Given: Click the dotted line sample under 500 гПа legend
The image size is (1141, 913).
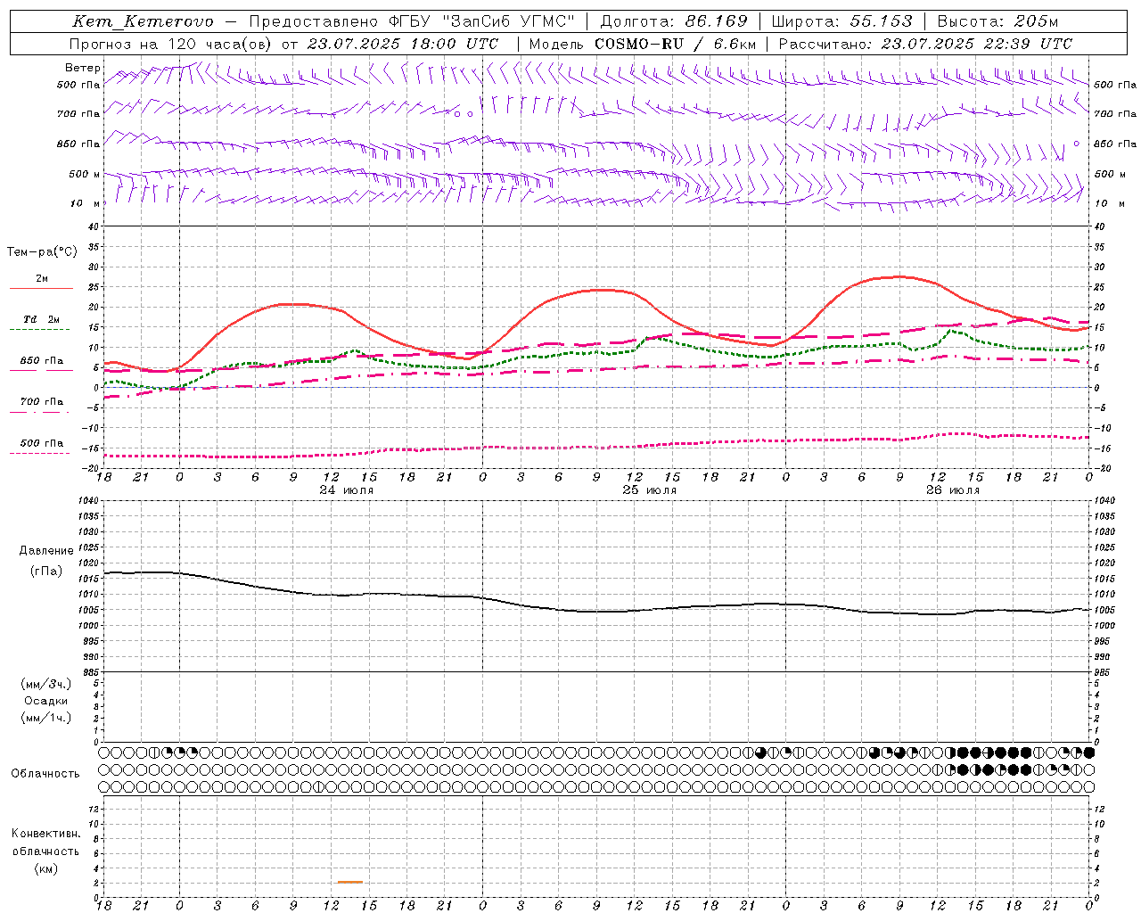Looking at the screenshot, I should (41, 453).
